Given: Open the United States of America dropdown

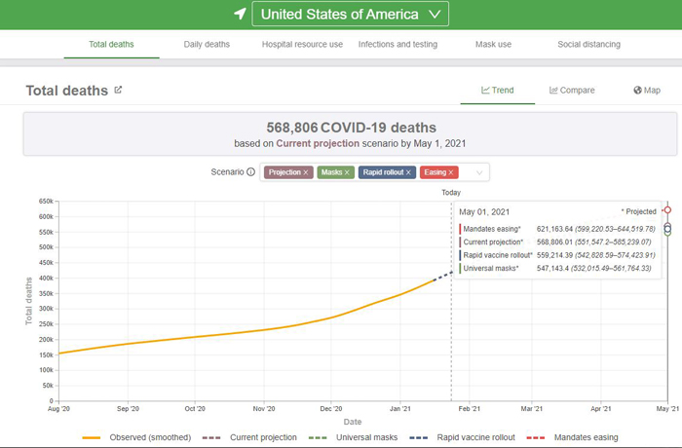Looking at the screenshot, I should (351, 15).
